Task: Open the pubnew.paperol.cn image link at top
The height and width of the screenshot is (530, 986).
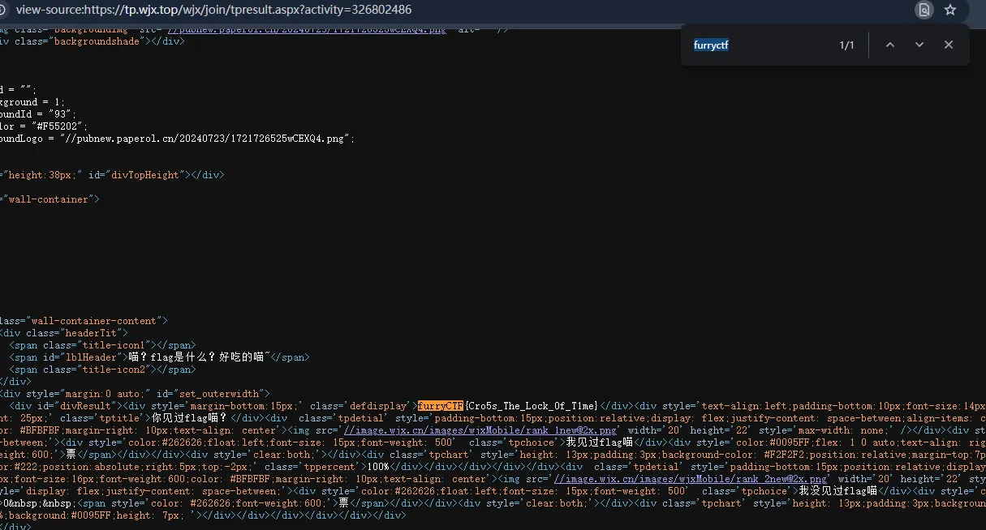Action: tap(307, 29)
